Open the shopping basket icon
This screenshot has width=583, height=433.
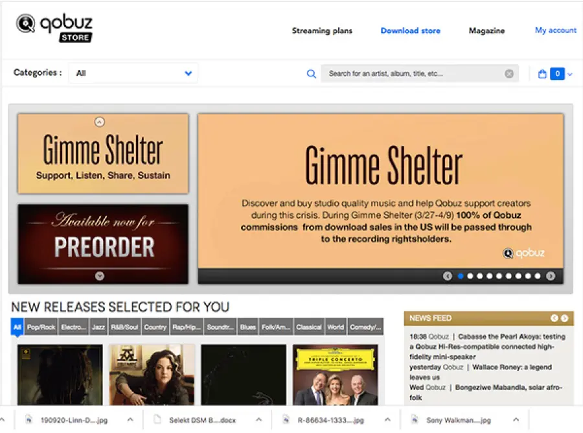[x=542, y=74]
